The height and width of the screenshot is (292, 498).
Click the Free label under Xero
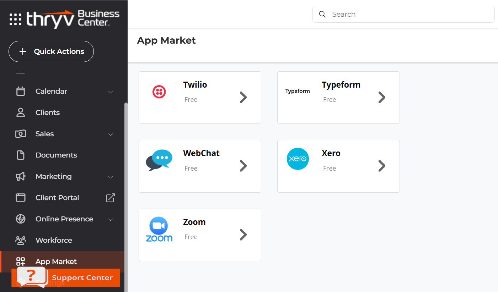tap(330, 169)
